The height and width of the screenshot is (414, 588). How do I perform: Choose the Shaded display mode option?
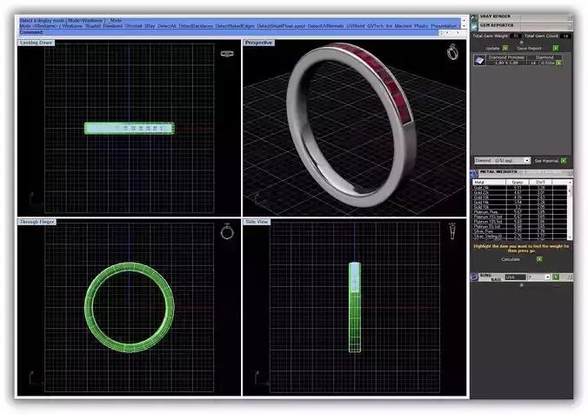92,26
